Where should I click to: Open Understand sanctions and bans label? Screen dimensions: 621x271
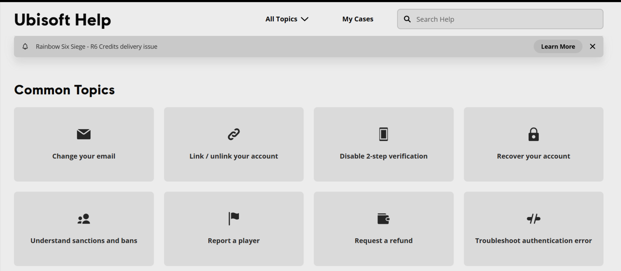(x=84, y=241)
